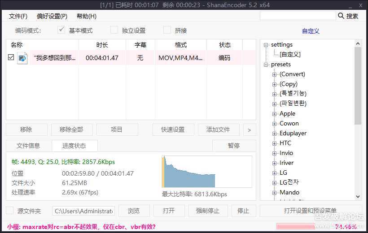The width and height of the screenshot is (368, 233).
Task: Expand the Eduplayer preset folder
Action: pyautogui.click(x=275, y=134)
